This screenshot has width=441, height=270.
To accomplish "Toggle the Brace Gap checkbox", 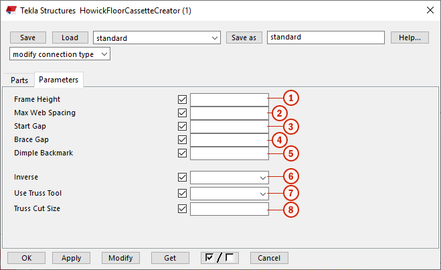I will click(182, 139).
